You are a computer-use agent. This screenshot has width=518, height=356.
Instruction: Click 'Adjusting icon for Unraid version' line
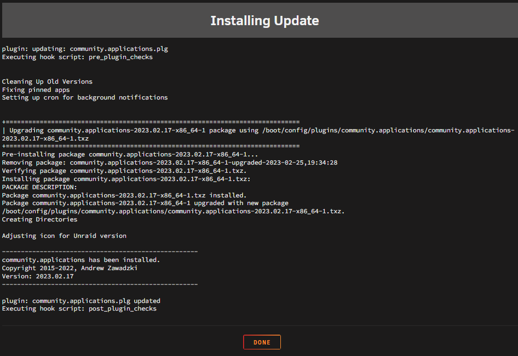click(x=64, y=236)
